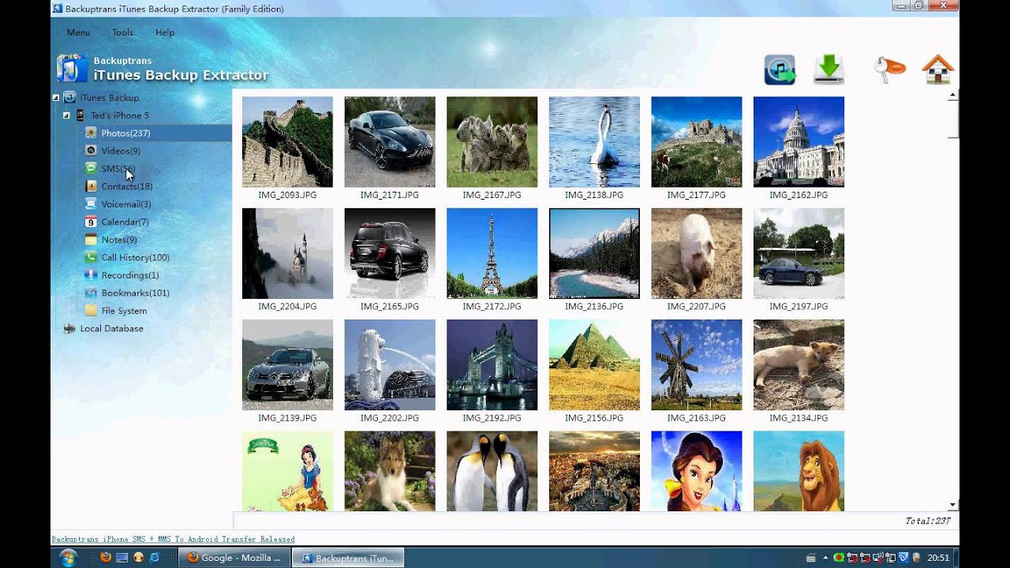Select Ted's iPhone 5 in tree

pyautogui.click(x=119, y=115)
